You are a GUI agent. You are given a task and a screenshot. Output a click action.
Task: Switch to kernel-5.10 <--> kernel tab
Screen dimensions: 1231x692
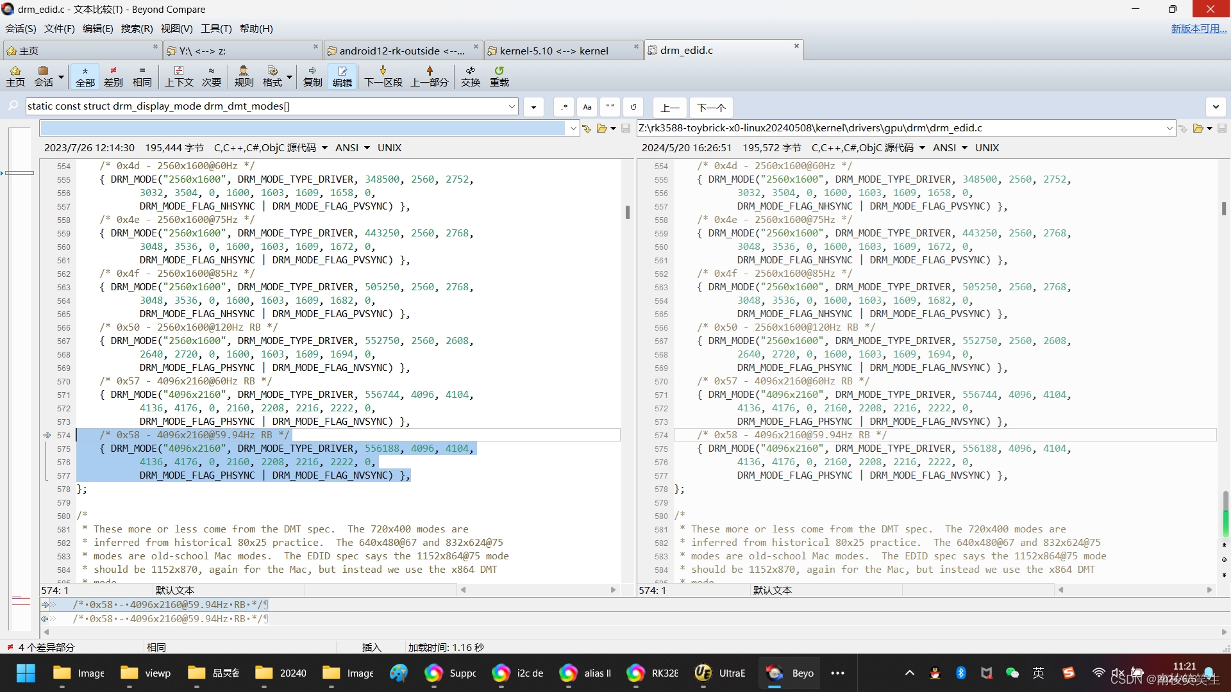pos(563,51)
